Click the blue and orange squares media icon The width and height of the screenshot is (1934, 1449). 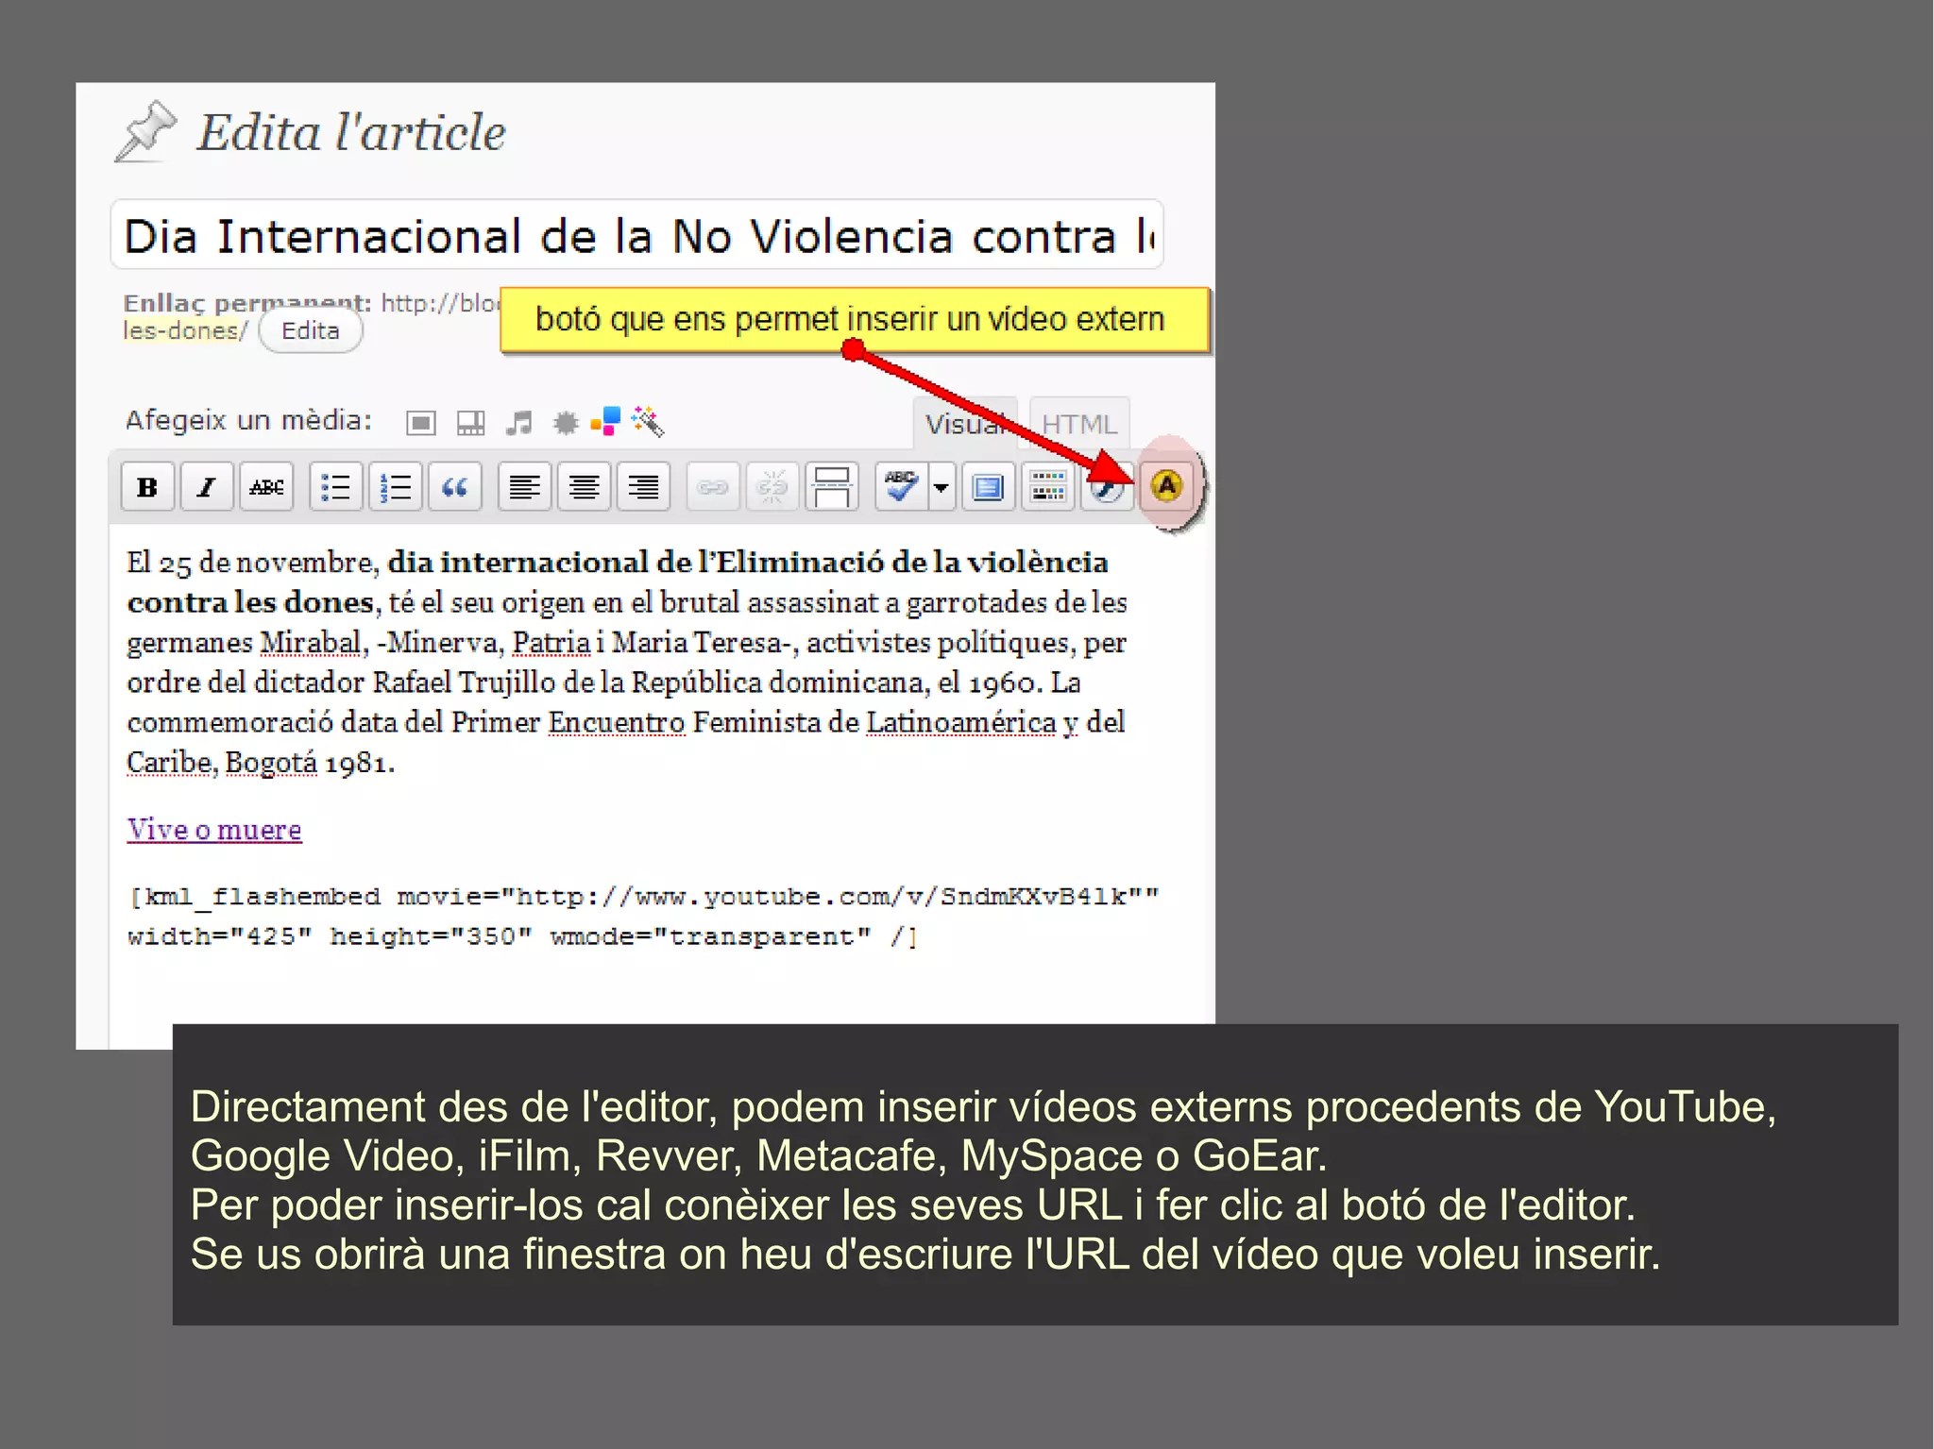[x=605, y=421]
